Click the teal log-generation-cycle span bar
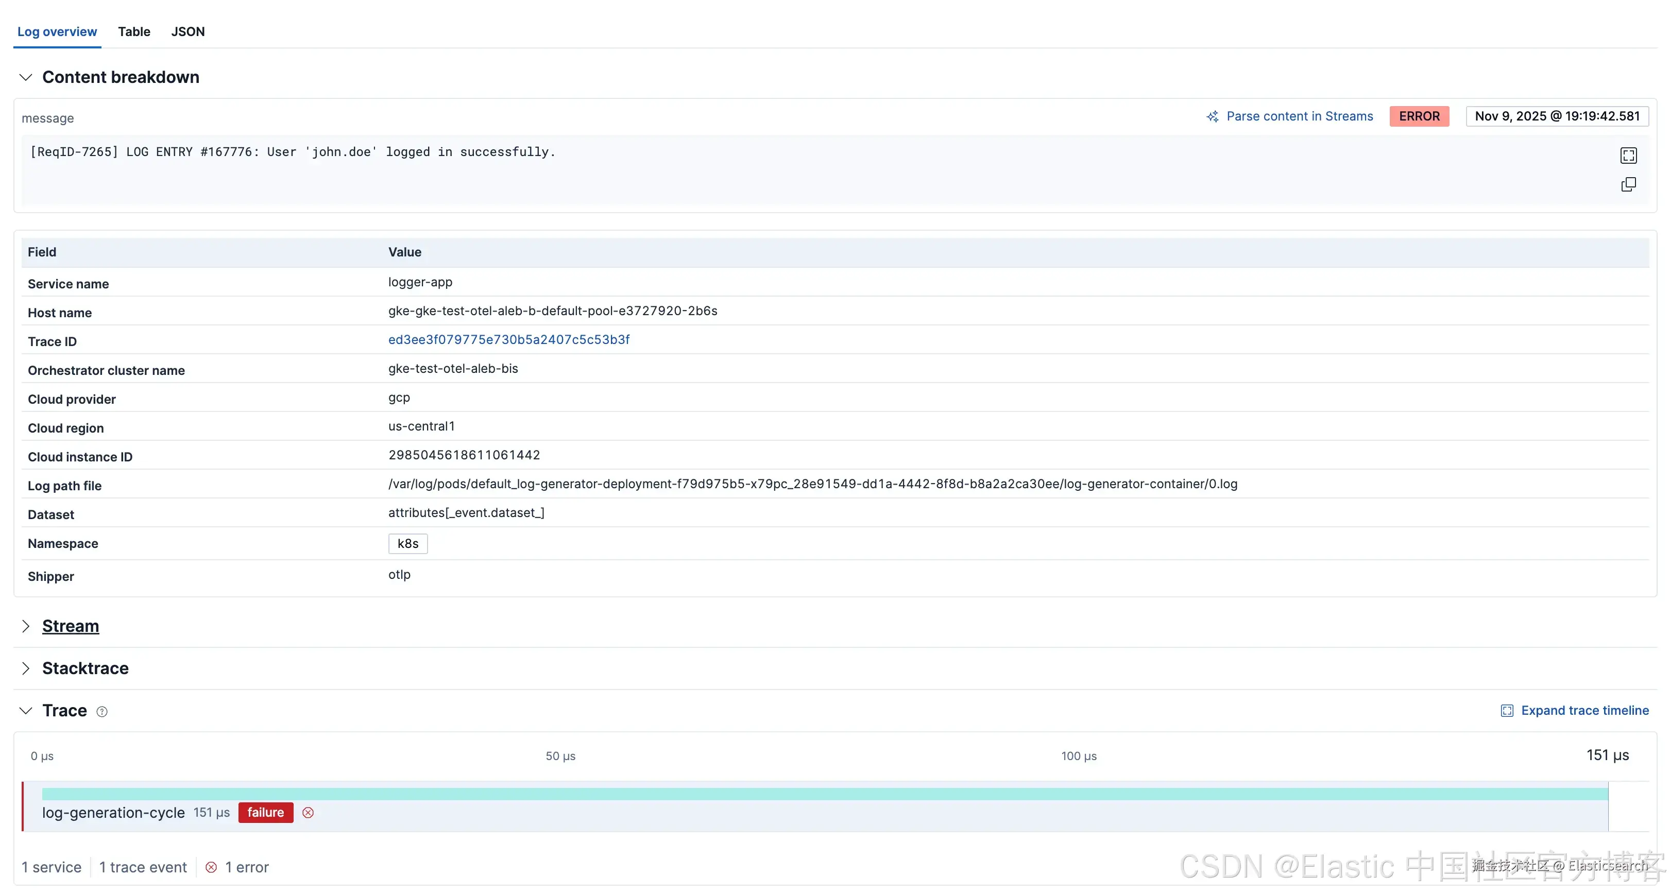The width and height of the screenshot is (1670, 894). click(x=825, y=794)
